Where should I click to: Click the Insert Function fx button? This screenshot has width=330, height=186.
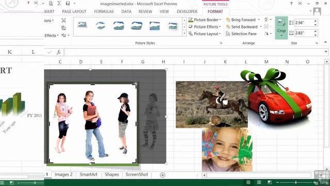tap(59, 52)
